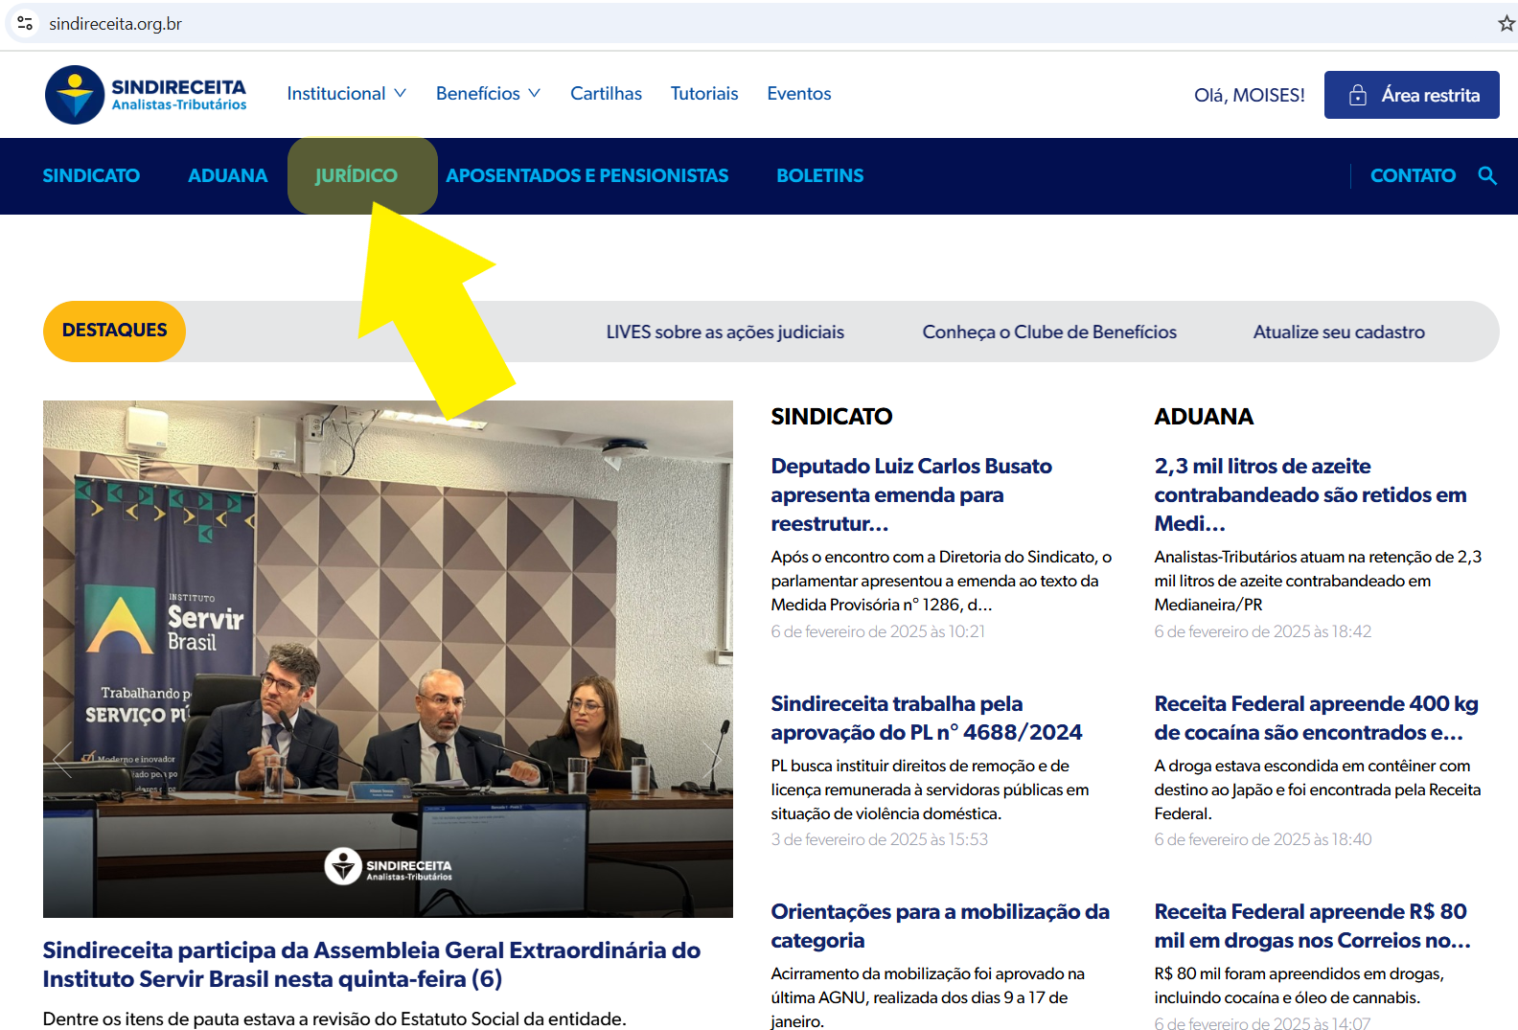
Task: Click the Instituto Servir Brasil news photo
Action: 387,623
